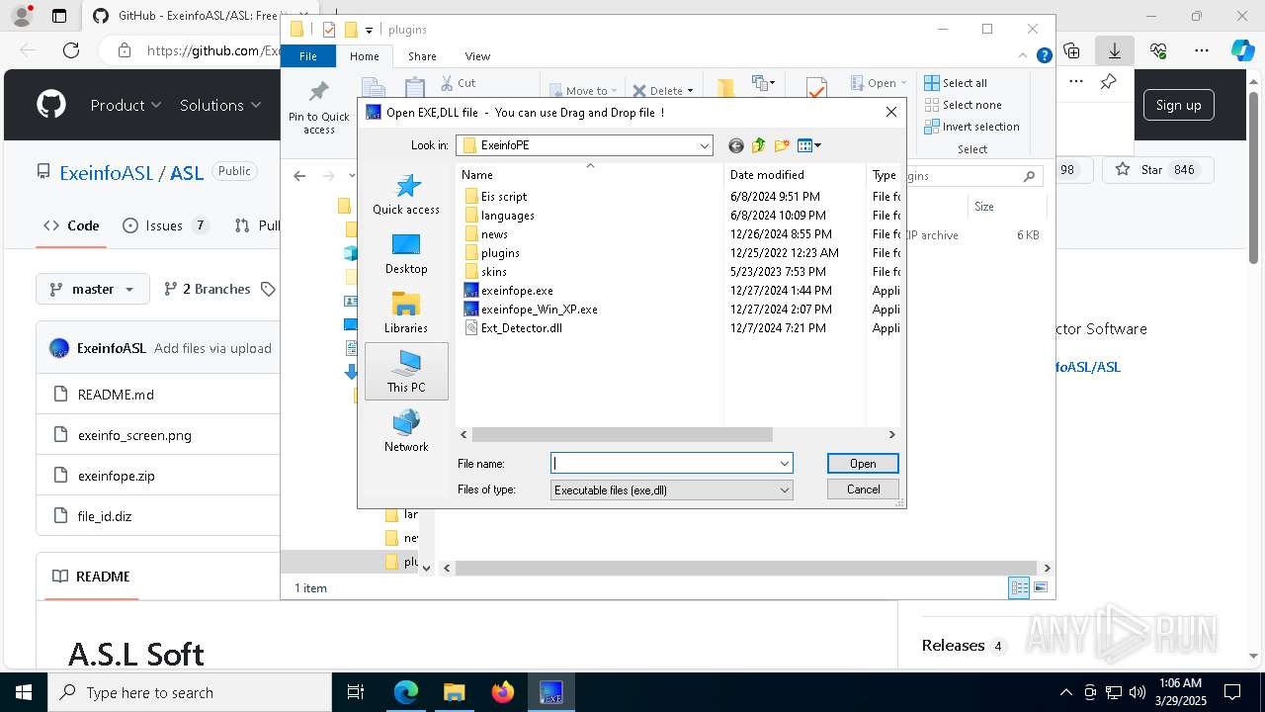Select Desktop in places bar
Image resolution: width=1265 pixels, height=712 pixels.
[x=406, y=253]
